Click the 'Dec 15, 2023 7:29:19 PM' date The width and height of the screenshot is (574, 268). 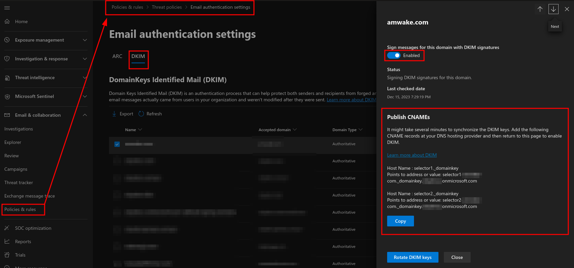tap(409, 97)
